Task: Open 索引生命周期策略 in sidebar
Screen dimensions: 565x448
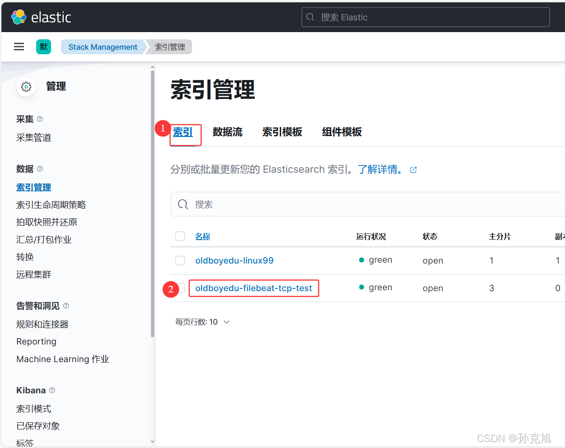Action: coord(51,205)
